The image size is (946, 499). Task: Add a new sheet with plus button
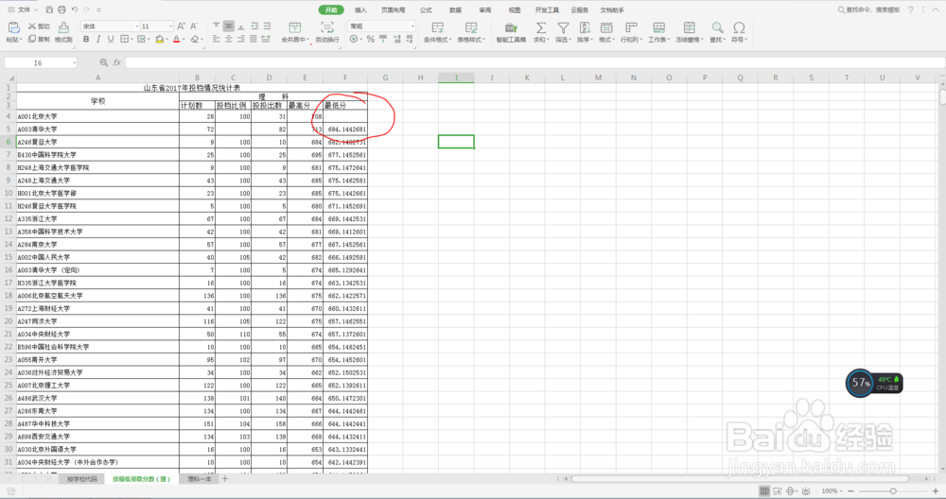[225, 479]
